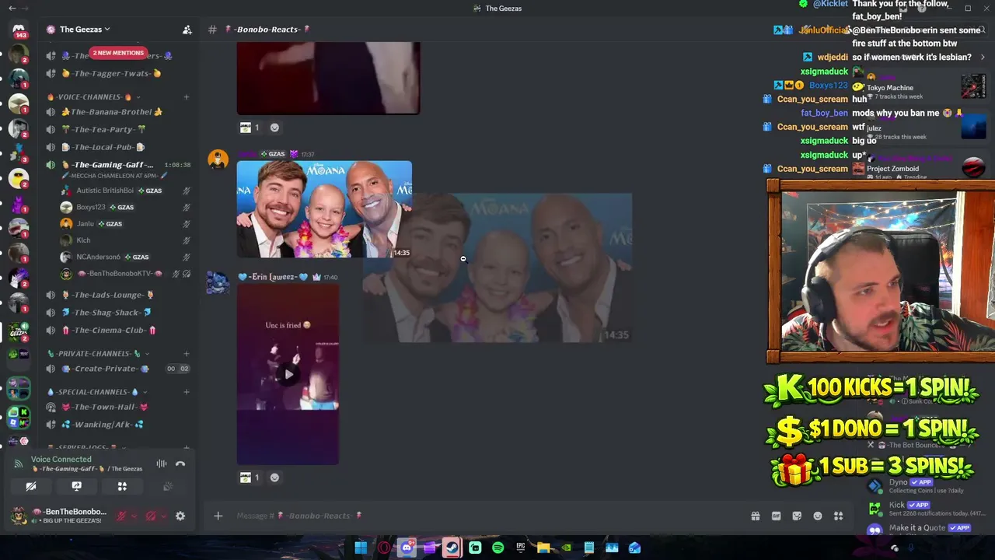This screenshot has height=560, width=995.
Task: Open microphone input options chevron
Action: point(134,516)
